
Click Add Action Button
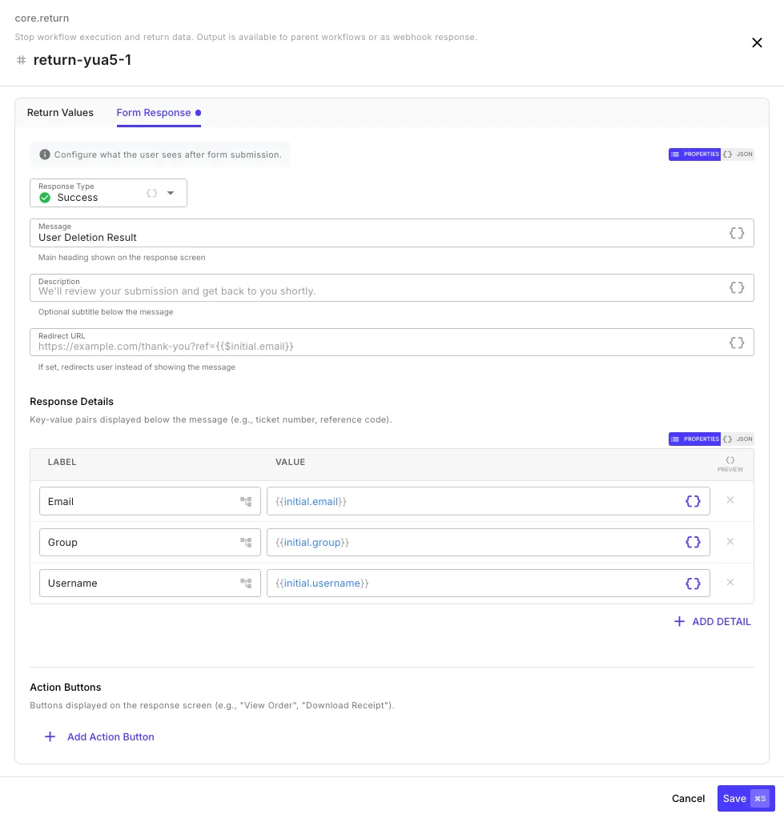point(100,736)
